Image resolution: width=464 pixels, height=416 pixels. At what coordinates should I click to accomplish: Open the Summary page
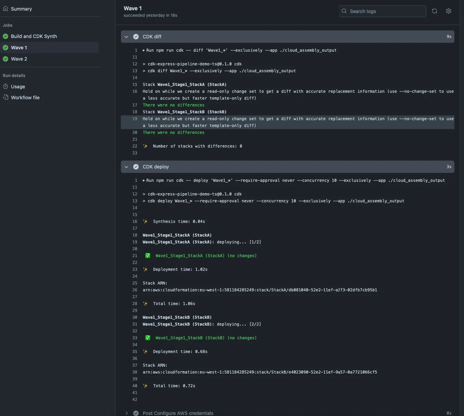pyautogui.click(x=21, y=9)
